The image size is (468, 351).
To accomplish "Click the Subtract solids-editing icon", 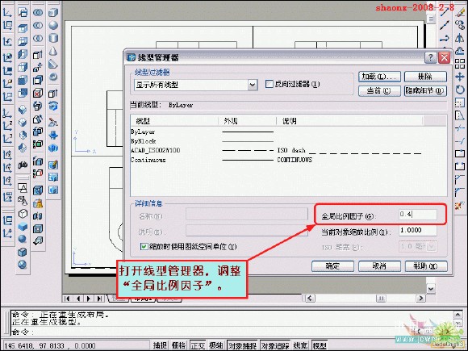I will 38,25.
